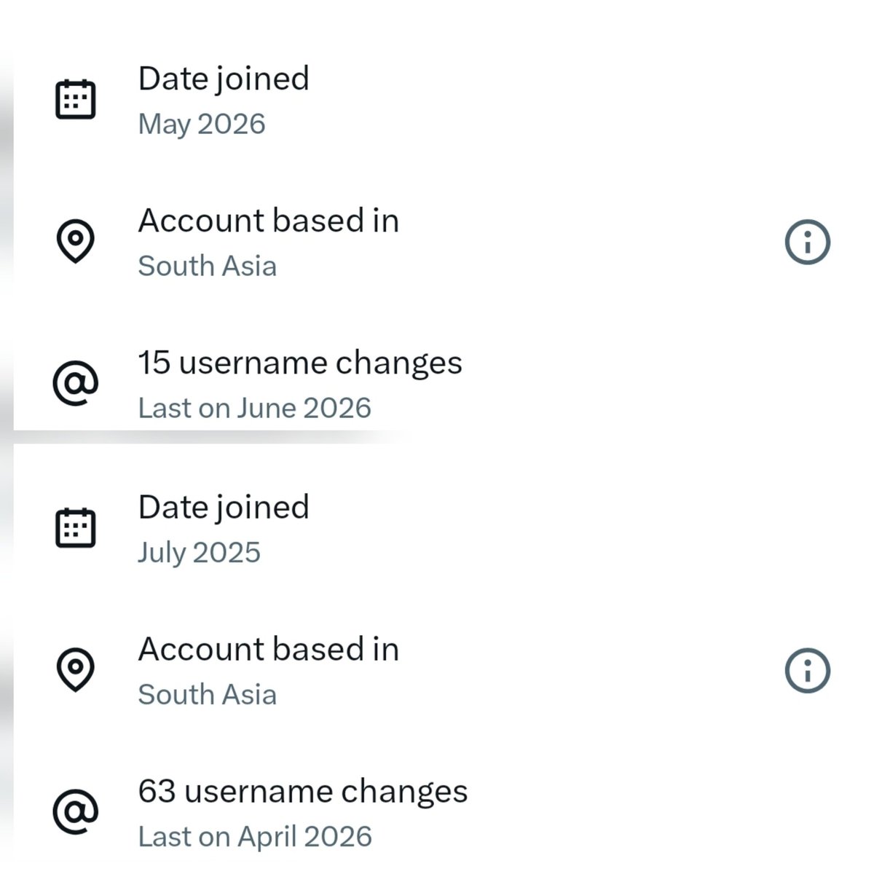Tap the second South Asia location text
This screenshot has height=874, width=874.
[x=208, y=694]
